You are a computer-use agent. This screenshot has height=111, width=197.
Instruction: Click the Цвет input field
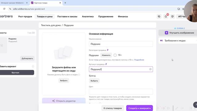pyautogui.click(x=121, y=92)
